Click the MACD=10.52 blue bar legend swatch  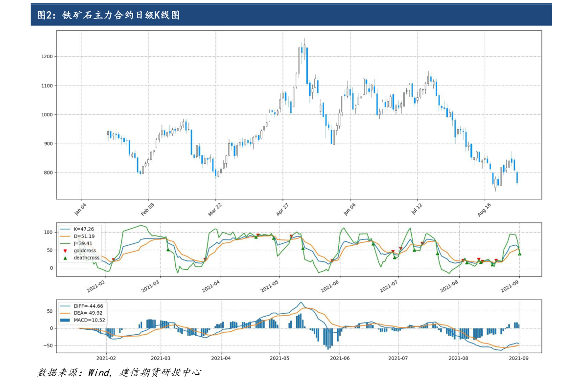tap(65, 320)
